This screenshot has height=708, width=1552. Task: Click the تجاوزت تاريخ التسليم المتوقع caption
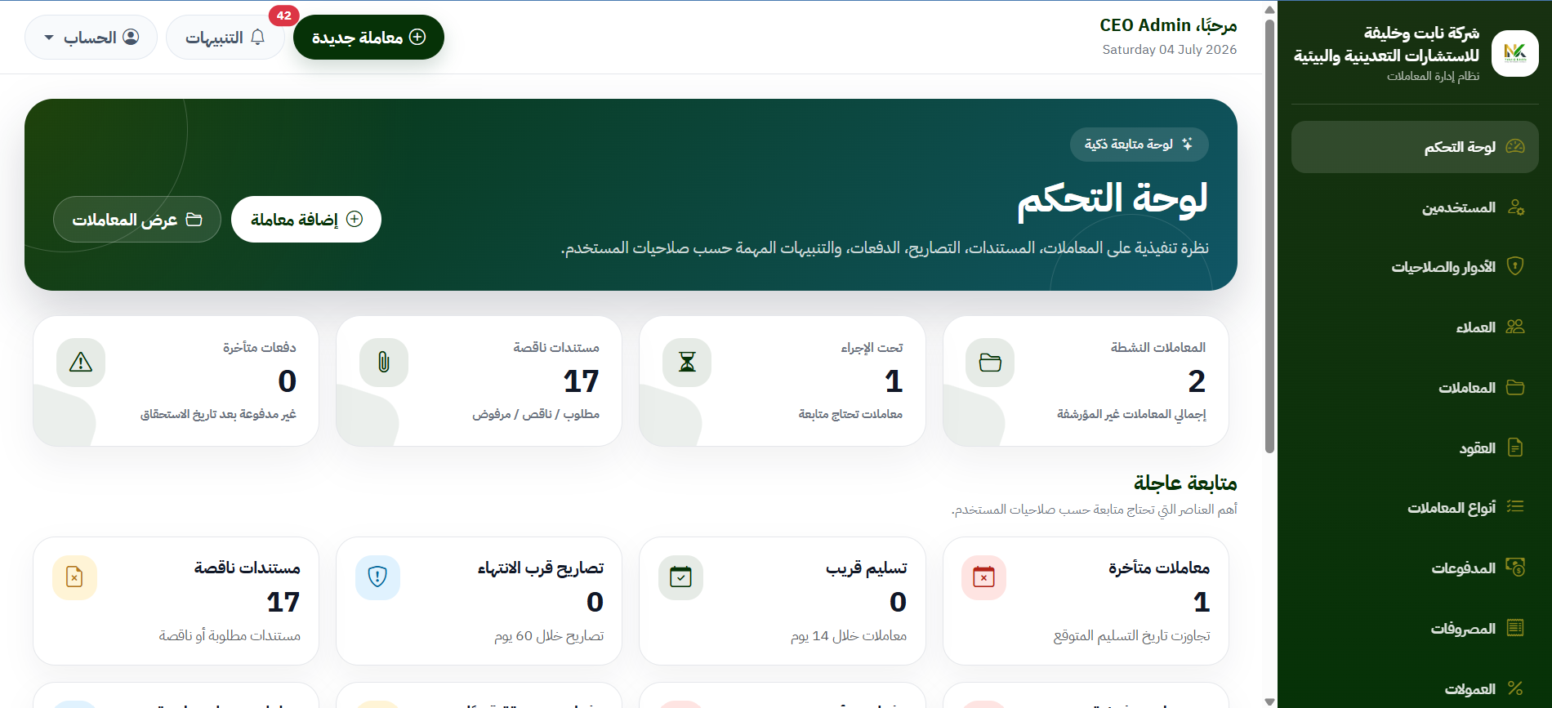click(x=1131, y=636)
